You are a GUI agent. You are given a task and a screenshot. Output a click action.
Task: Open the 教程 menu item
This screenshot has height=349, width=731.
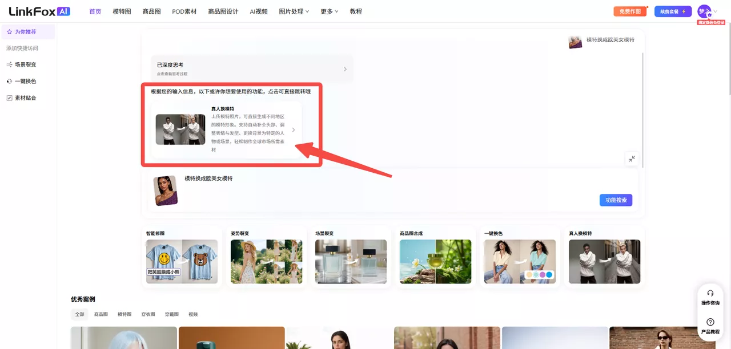[356, 11]
